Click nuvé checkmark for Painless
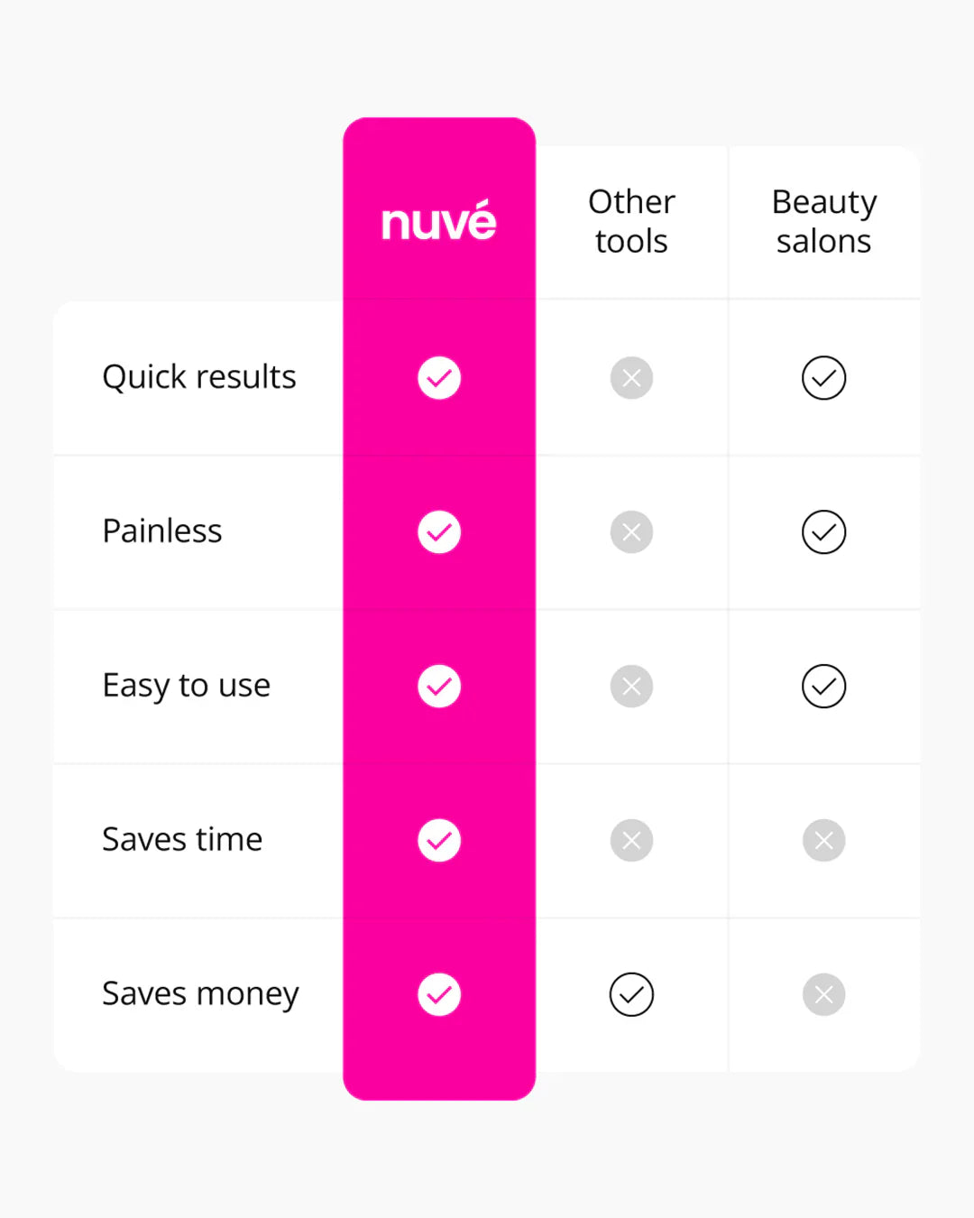Screen dimensions: 974x1218 click(439, 532)
